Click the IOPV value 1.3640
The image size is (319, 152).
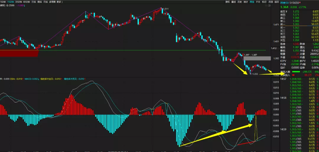pyautogui.click(x=295, y=61)
